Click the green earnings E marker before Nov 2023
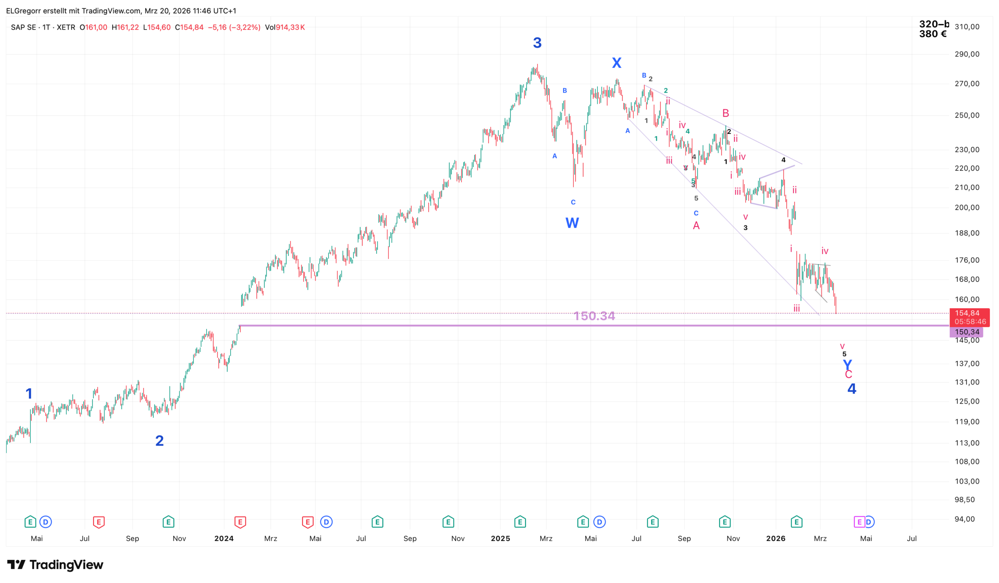The width and height of the screenshot is (999, 583). 168,522
